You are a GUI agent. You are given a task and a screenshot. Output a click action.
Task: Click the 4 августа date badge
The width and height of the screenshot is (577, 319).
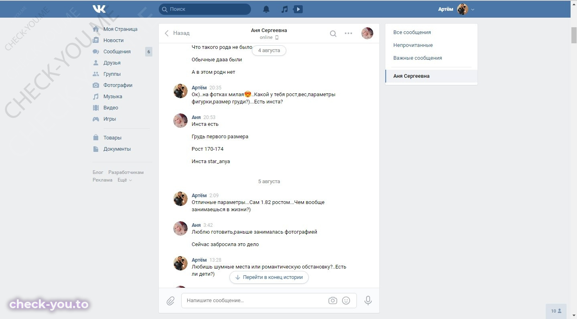(x=269, y=50)
